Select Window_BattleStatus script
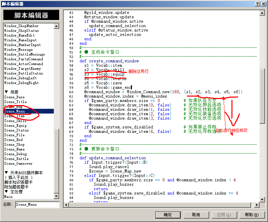 click(x=23, y=74)
